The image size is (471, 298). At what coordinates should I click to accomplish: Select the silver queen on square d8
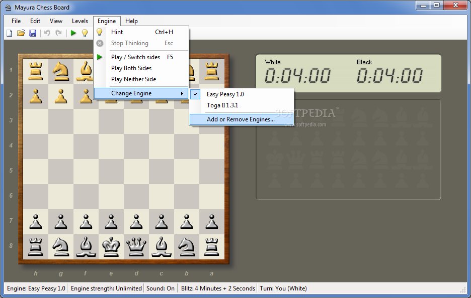tap(136, 247)
